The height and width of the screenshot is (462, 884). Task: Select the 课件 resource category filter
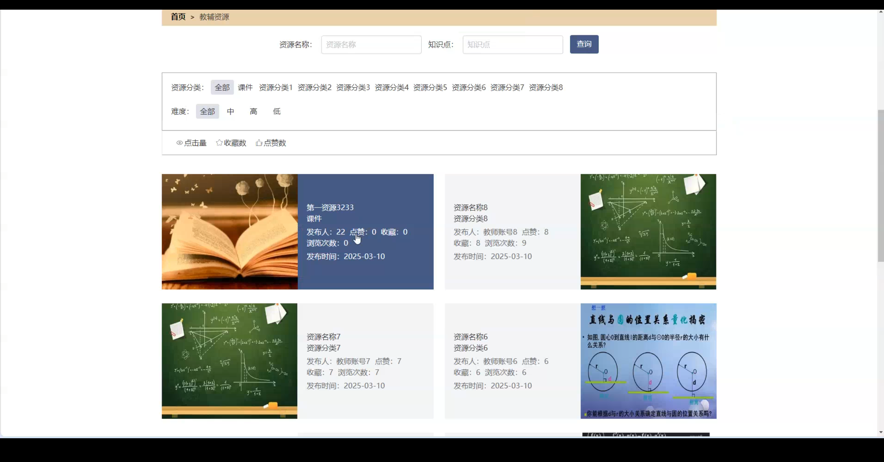[x=245, y=87]
